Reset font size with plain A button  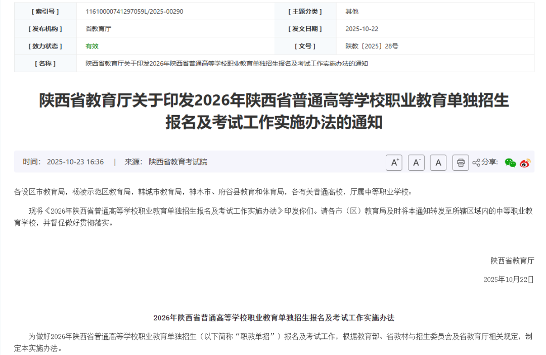point(438,163)
